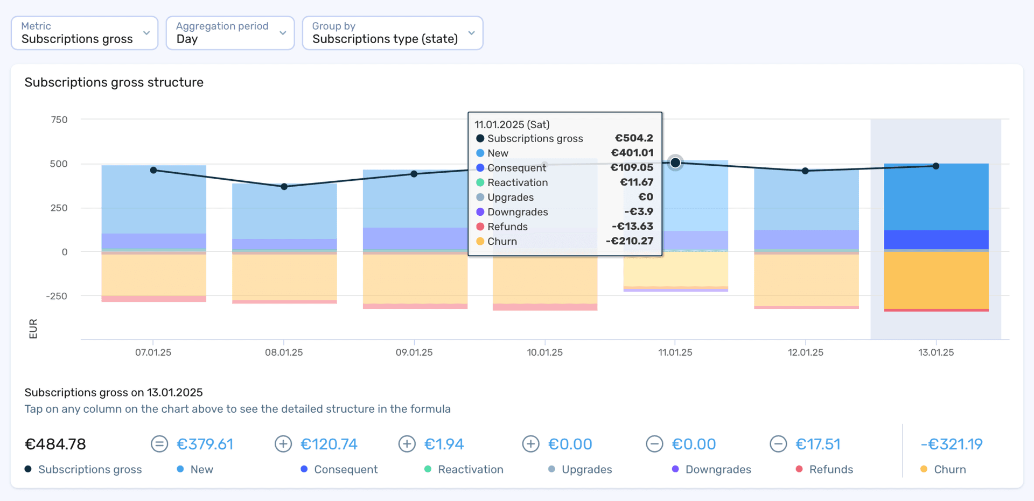Click the minus icon beside Refunds €17.51

coord(779,444)
